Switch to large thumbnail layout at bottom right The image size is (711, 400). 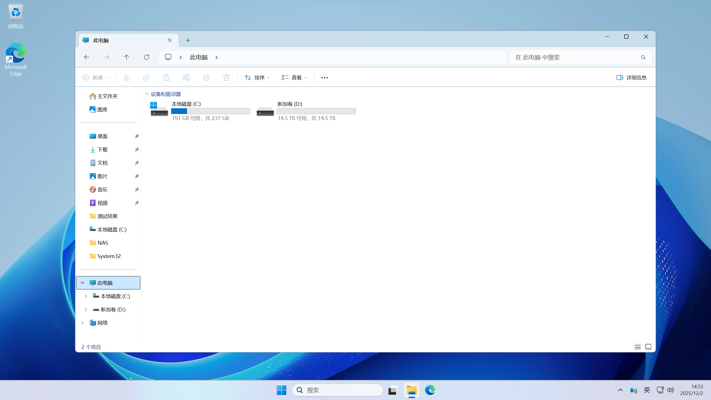648,347
